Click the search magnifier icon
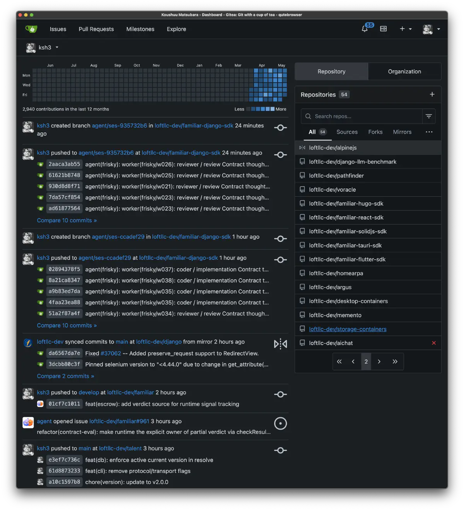The width and height of the screenshot is (464, 510). click(x=308, y=116)
